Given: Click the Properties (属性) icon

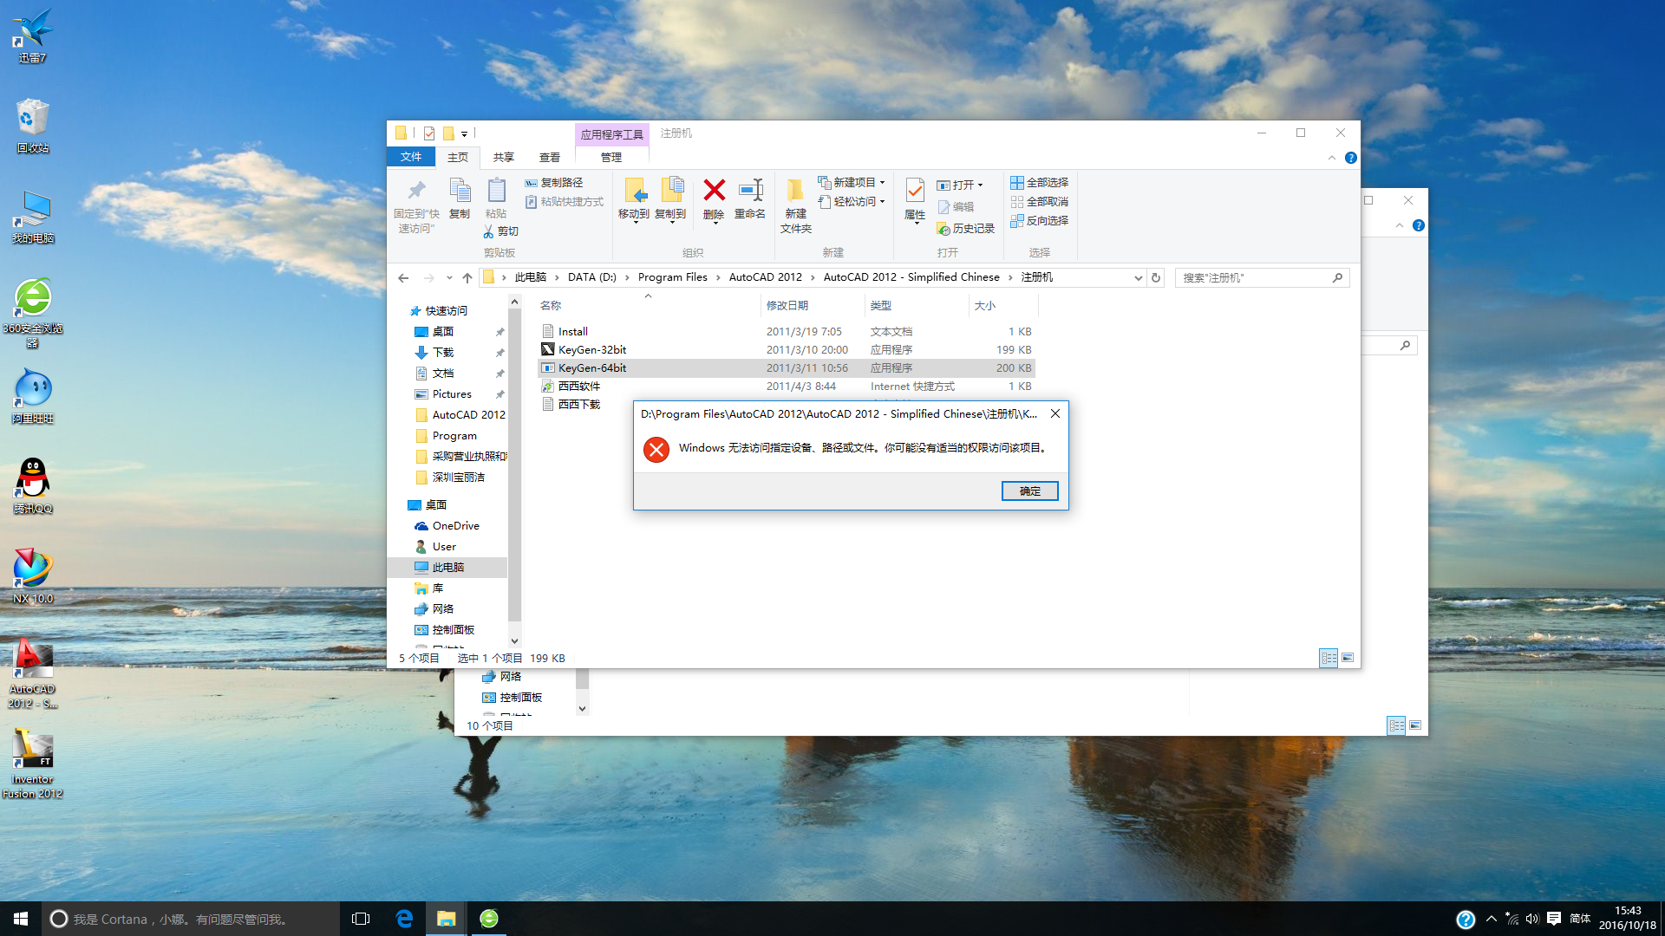Looking at the screenshot, I should click(915, 190).
